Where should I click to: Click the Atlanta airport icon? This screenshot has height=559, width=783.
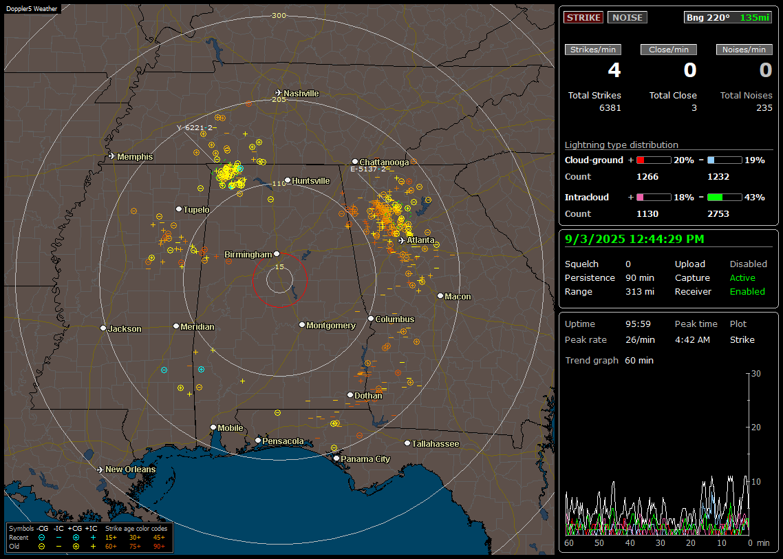402,240
